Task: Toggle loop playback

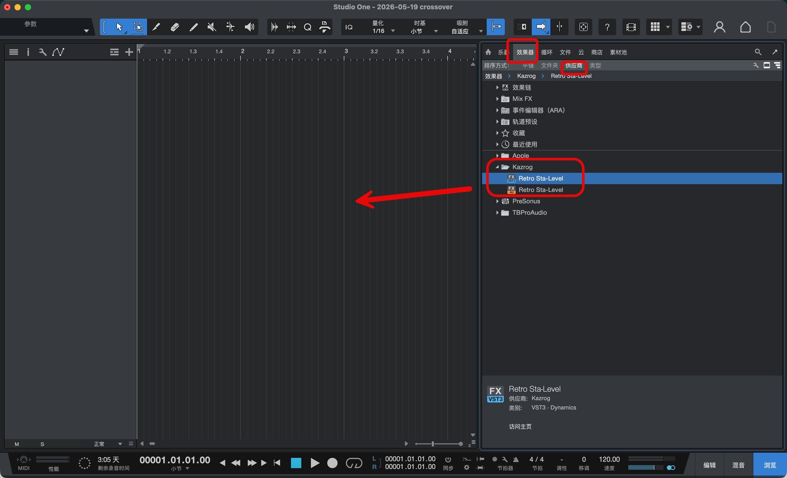Action: (x=354, y=463)
